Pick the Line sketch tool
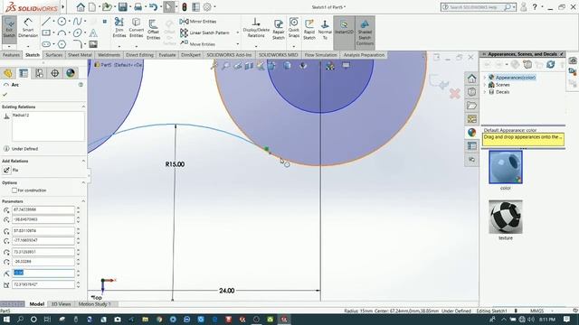This screenshot has width=579, height=325. 46,22
